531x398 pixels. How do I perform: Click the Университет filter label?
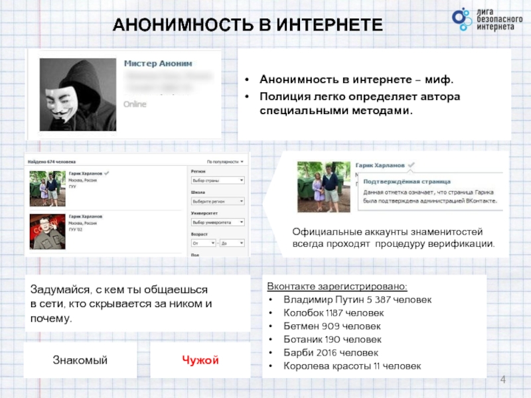[204, 213]
